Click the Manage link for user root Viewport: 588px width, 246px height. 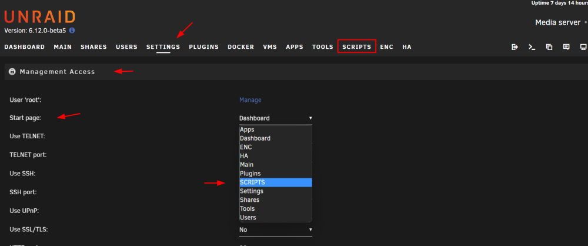(250, 100)
